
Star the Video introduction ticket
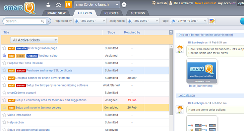[4, 115]
